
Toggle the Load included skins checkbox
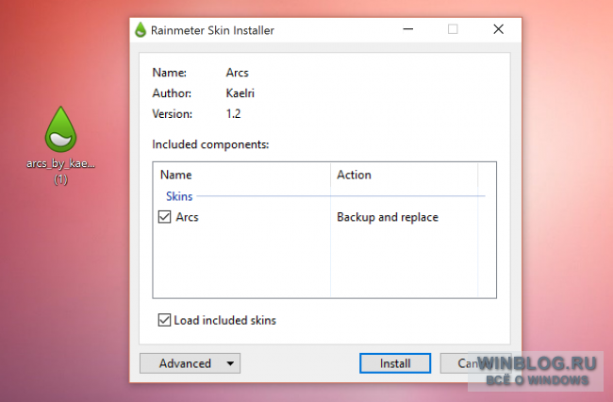pos(164,320)
